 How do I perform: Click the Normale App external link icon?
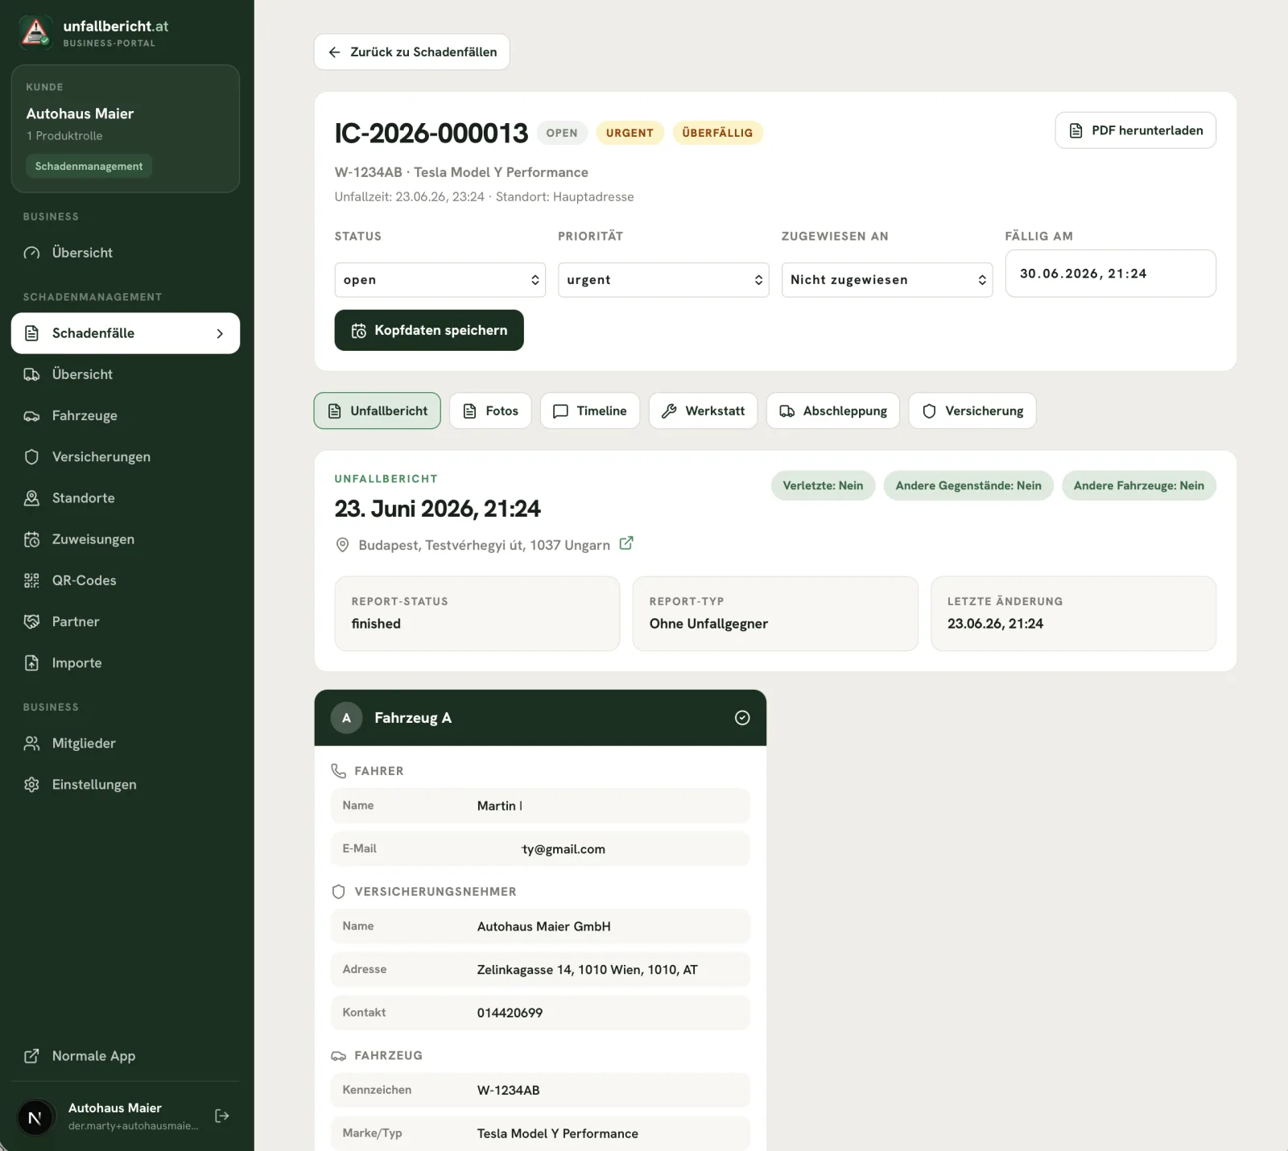coord(31,1056)
